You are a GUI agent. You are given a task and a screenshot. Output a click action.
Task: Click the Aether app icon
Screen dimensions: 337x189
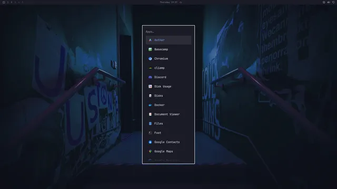tap(150, 40)
